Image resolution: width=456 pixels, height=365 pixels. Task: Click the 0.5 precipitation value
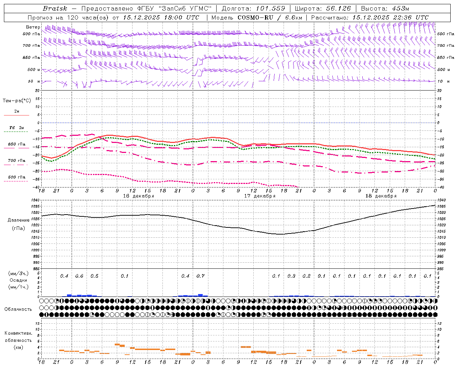(94, 276)
